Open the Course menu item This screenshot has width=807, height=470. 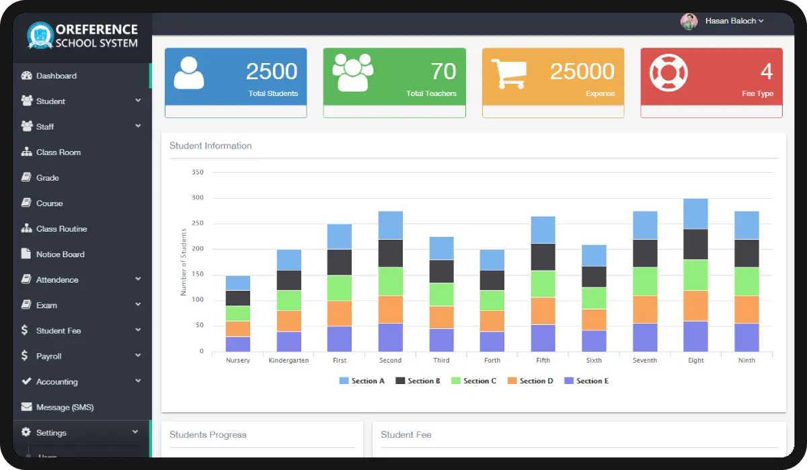(x=49, y=203)
